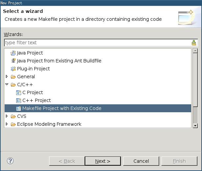Click the wizard list scroll up arrow
Image resolution: width=202 pixels, height=171 pixels.
(195, 51)
